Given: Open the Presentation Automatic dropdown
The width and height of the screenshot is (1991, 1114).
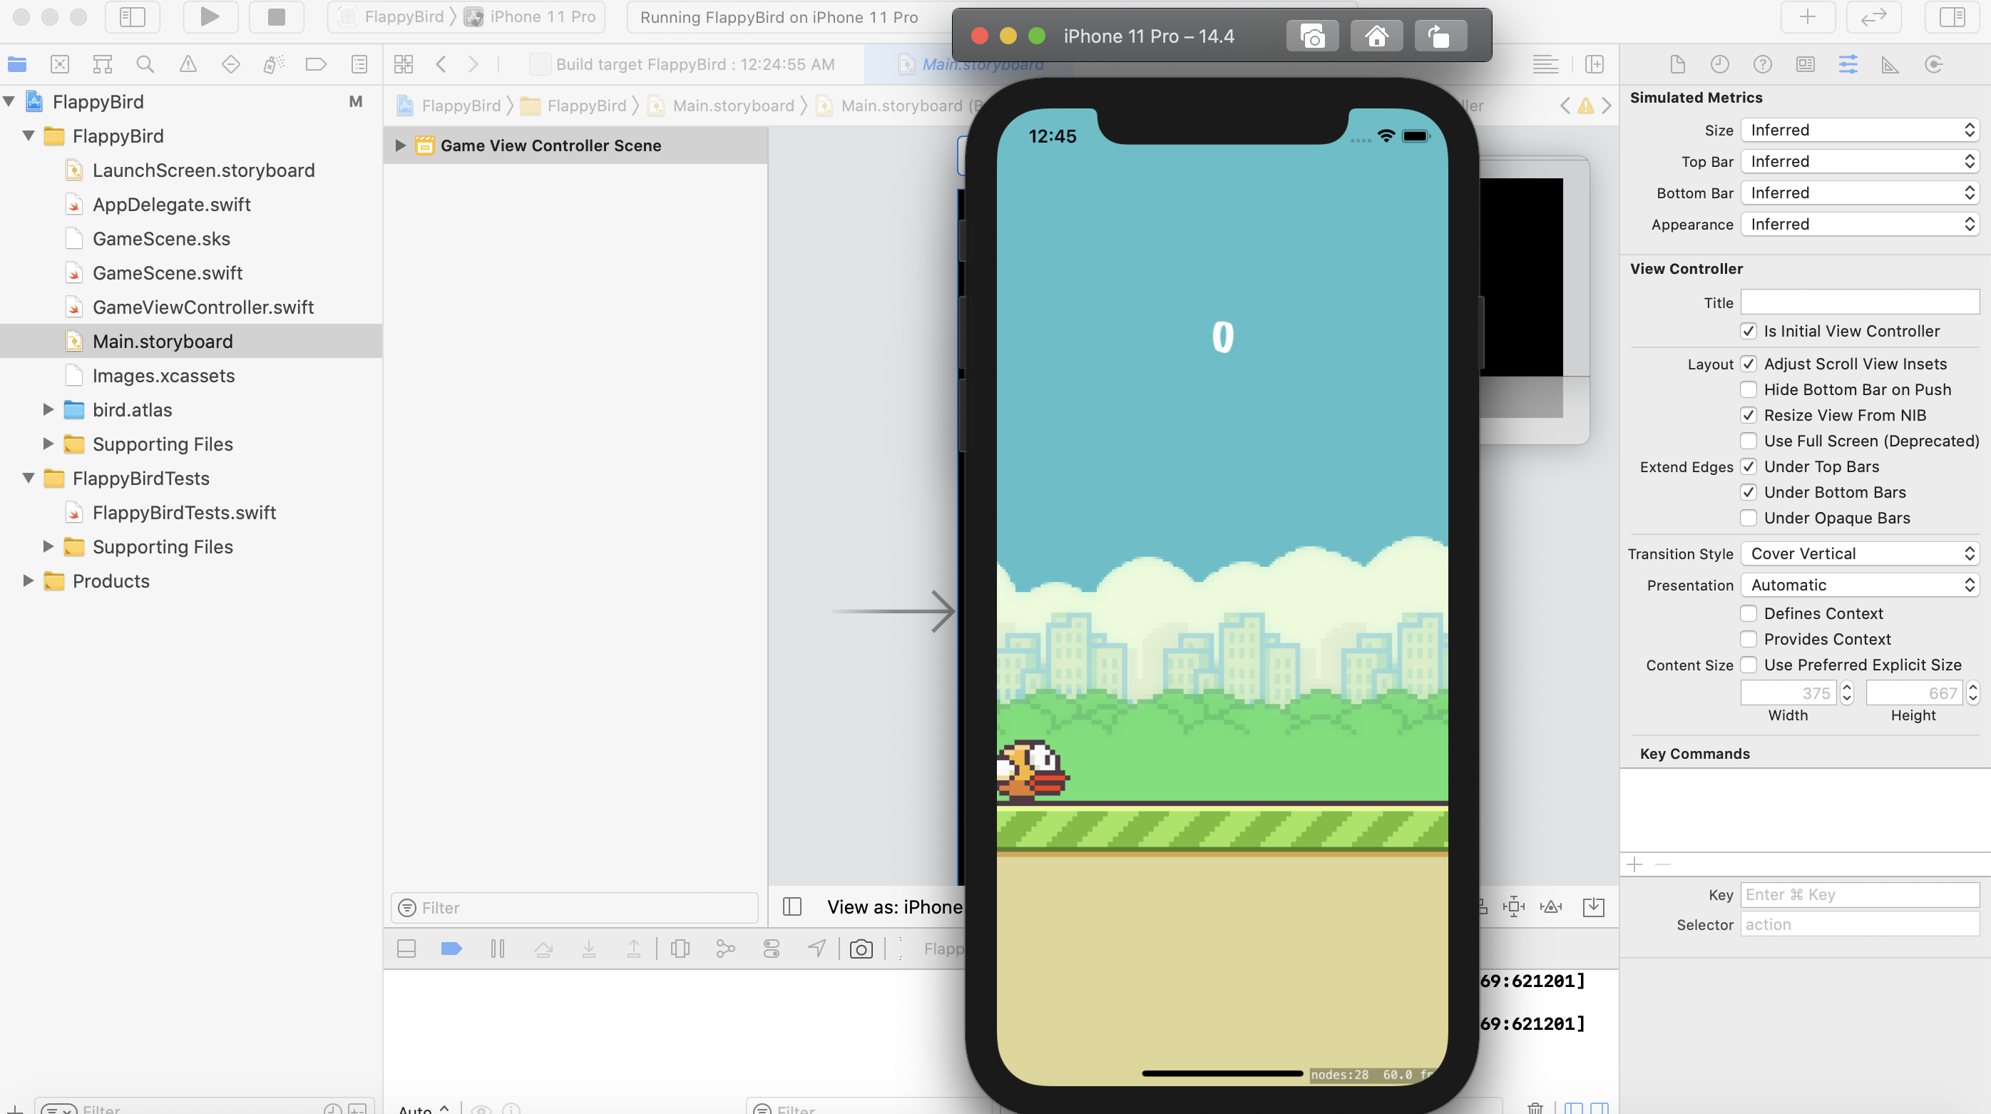Looking at the screenshot, I should [x=1859, y=586].
